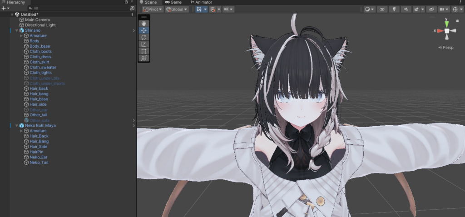Switch to the Scene tab
The height and width of the screenshot is (217, 465).
[148, 2]
